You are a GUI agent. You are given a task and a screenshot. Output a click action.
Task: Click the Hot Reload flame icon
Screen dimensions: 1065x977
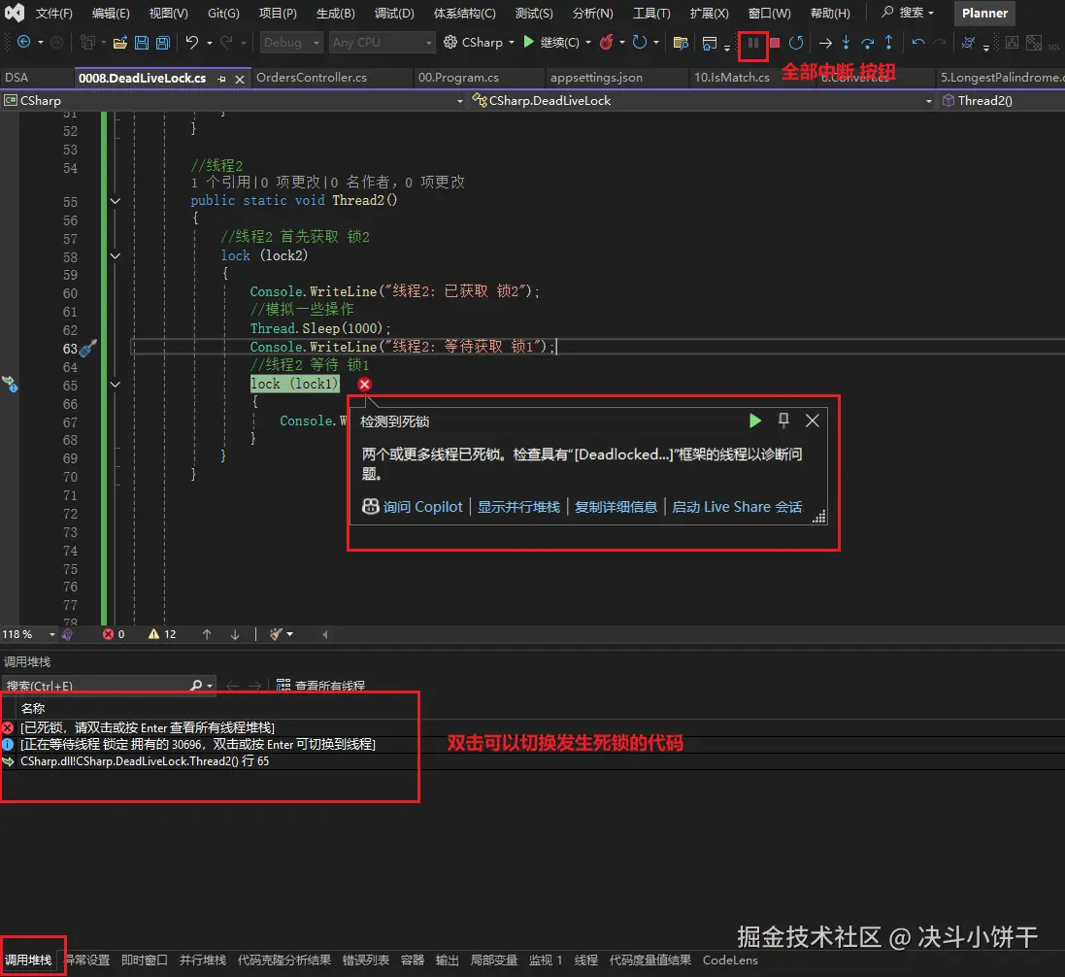[606, 42]
